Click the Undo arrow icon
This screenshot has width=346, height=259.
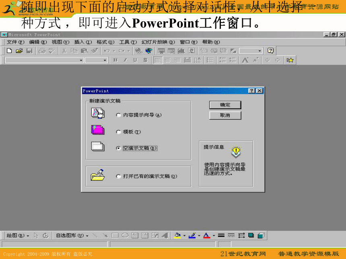point(107,51)
